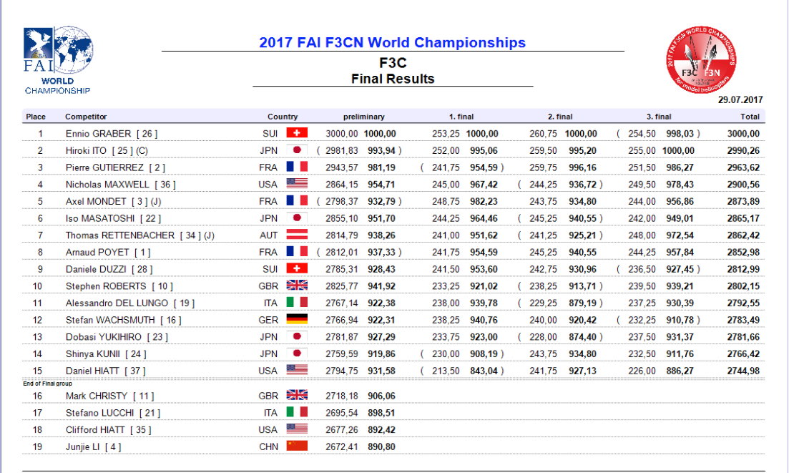Click the "Total" column header
This screenshot has height=473, width=789.
(750, 117)
